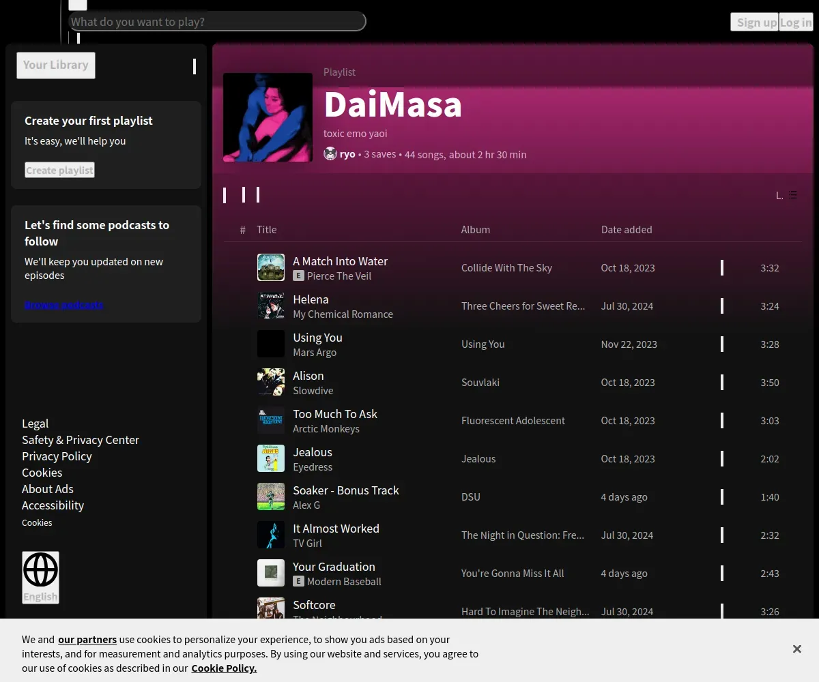
Task: Open playlist owner ryo's profile link
Action: tap(347, 154)
